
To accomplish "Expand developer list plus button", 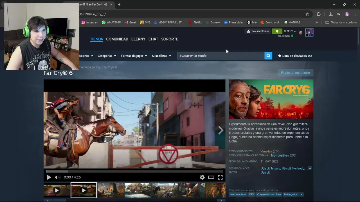I will pos(310,168).
